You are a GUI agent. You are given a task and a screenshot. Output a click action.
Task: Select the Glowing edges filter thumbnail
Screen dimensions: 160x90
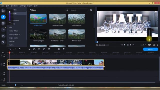(x=38, y=34)
